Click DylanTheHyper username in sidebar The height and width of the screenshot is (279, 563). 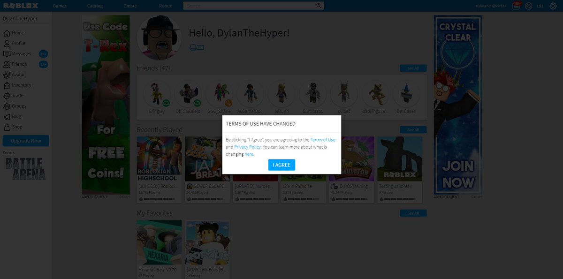(x=20, y=19)
